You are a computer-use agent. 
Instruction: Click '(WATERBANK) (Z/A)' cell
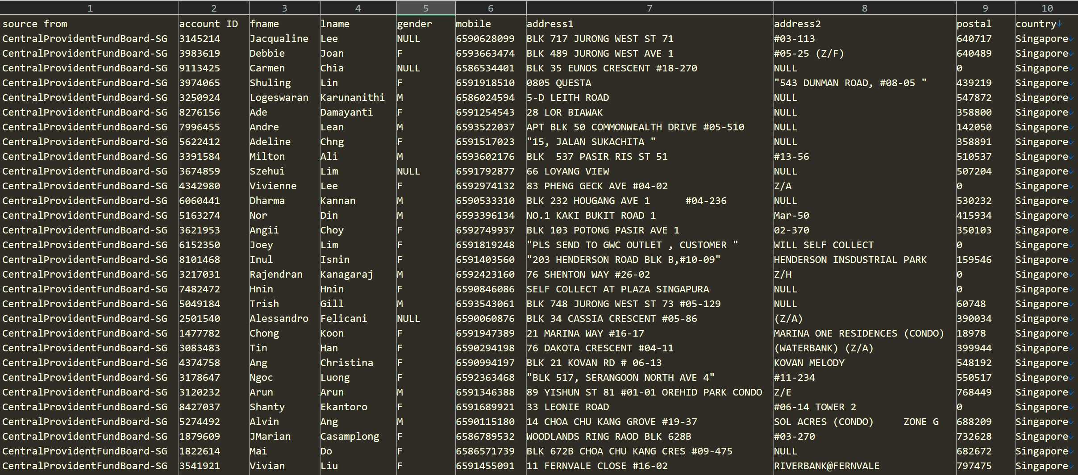pyautogui.click(x=824, y=348)
